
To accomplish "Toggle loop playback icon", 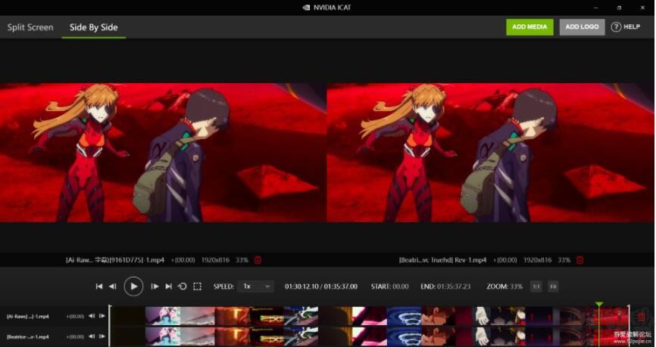I will tap(182, 287).
